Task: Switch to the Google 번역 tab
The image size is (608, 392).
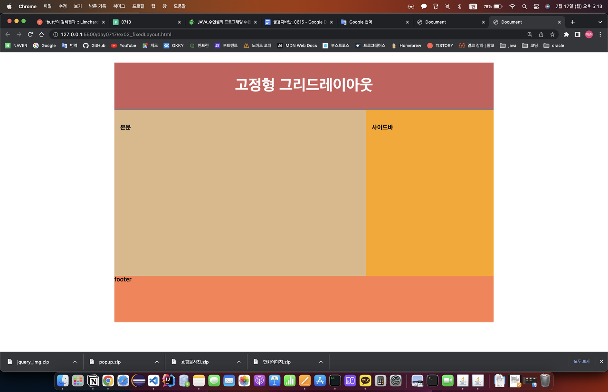Action: tap(375, 22)
